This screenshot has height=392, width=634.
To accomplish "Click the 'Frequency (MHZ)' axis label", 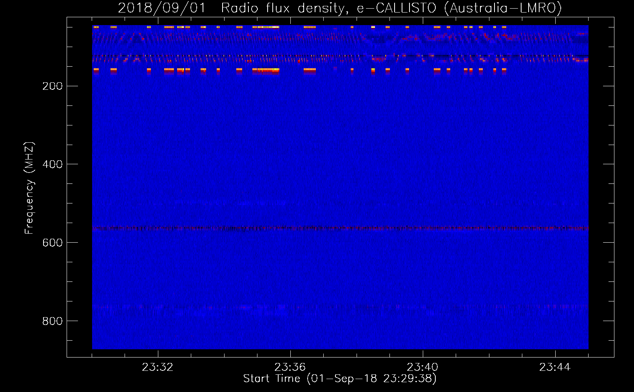I will point(29,188).
